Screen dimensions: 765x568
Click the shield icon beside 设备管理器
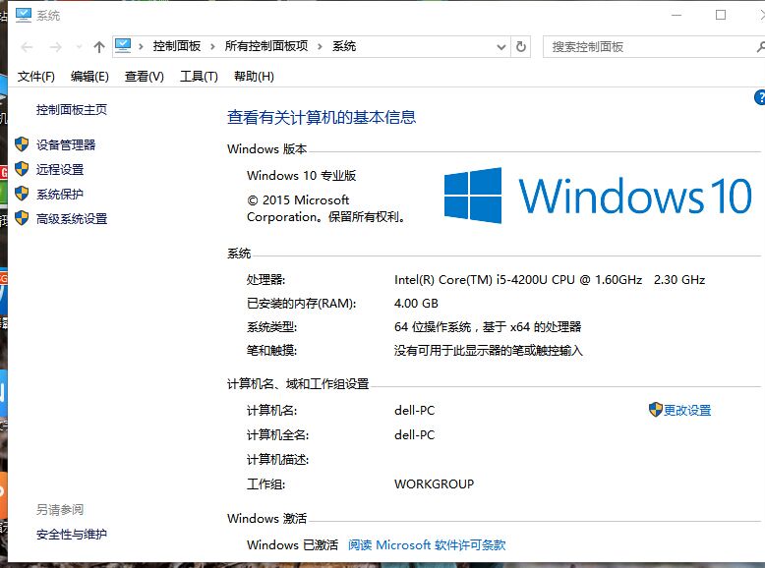(x=22, y=144)
